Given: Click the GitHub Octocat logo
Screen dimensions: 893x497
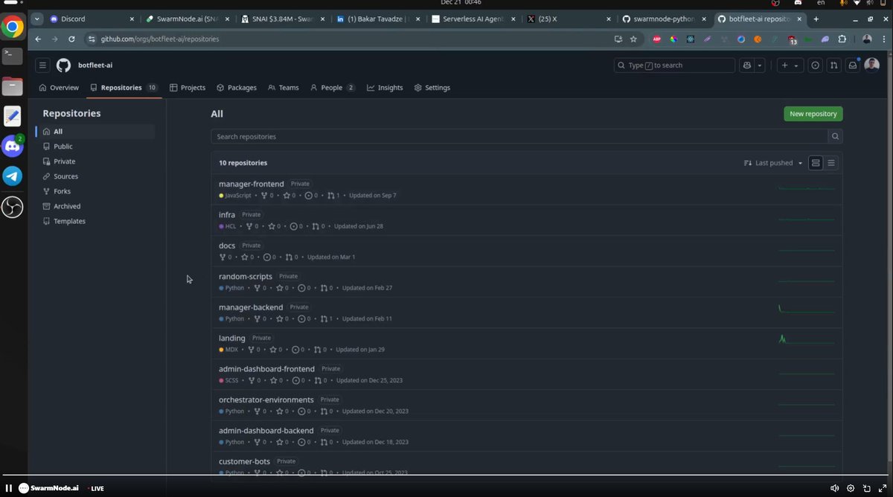Looking at the screenshot, I should point(63,65).
